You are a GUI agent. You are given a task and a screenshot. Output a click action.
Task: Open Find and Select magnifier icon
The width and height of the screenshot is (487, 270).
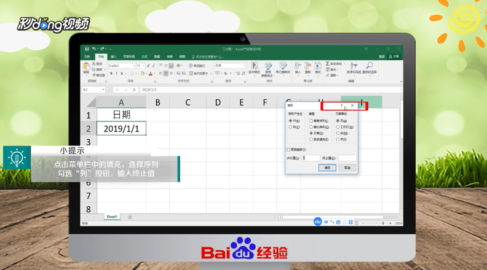point(370,66)
